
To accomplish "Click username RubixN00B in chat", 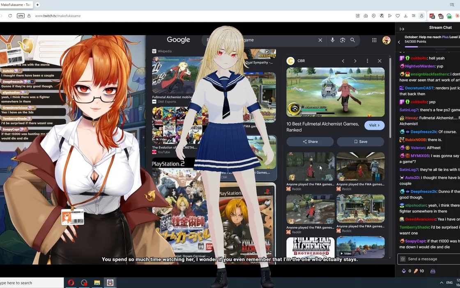I will point(414,140).
